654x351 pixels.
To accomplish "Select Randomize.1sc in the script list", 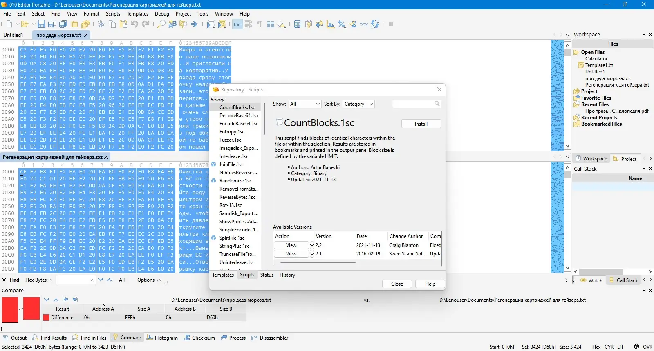I will click(x=235, y=181).
